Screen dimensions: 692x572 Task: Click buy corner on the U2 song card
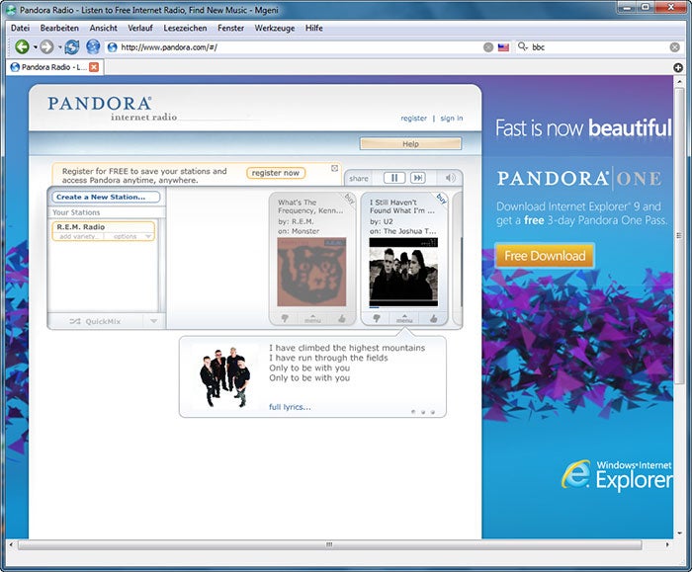coord(441,198)
